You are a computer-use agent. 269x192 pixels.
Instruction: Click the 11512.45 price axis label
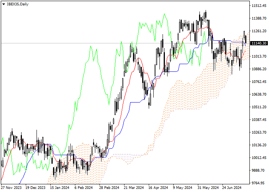[x=259, y=6]
